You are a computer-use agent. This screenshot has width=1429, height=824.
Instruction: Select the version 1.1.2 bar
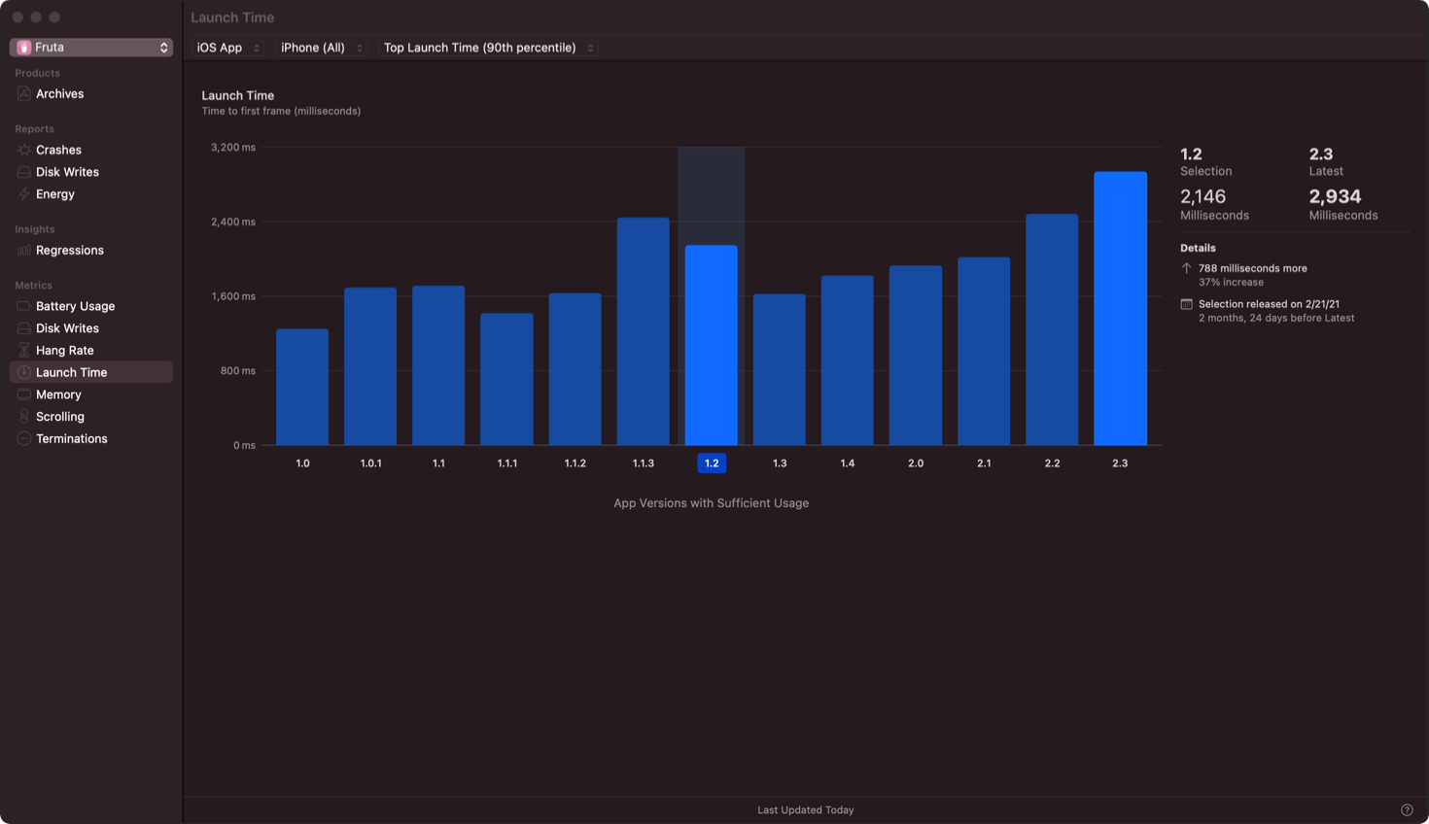(575, 369)
